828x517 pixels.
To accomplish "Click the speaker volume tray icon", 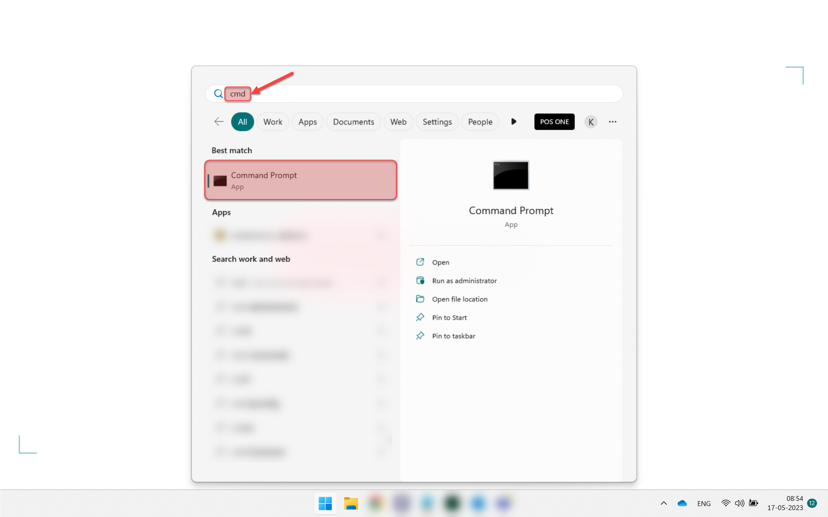I will click(x=739, y=503).
